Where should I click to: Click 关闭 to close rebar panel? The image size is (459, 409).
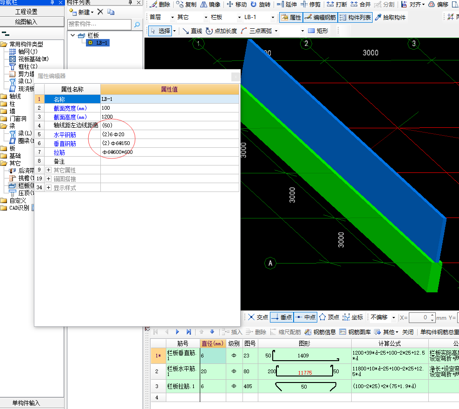pos(408,332)
